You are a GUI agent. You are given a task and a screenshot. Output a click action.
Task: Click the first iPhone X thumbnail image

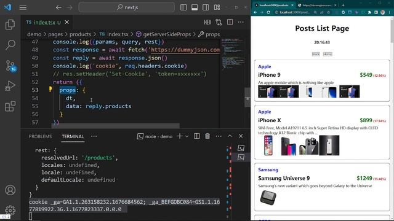pos(268,145)
